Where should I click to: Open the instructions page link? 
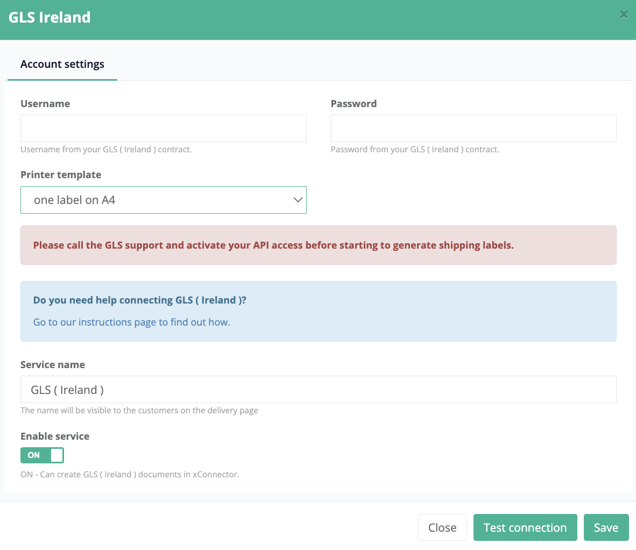pyautogui.click(x=132, y=322)
